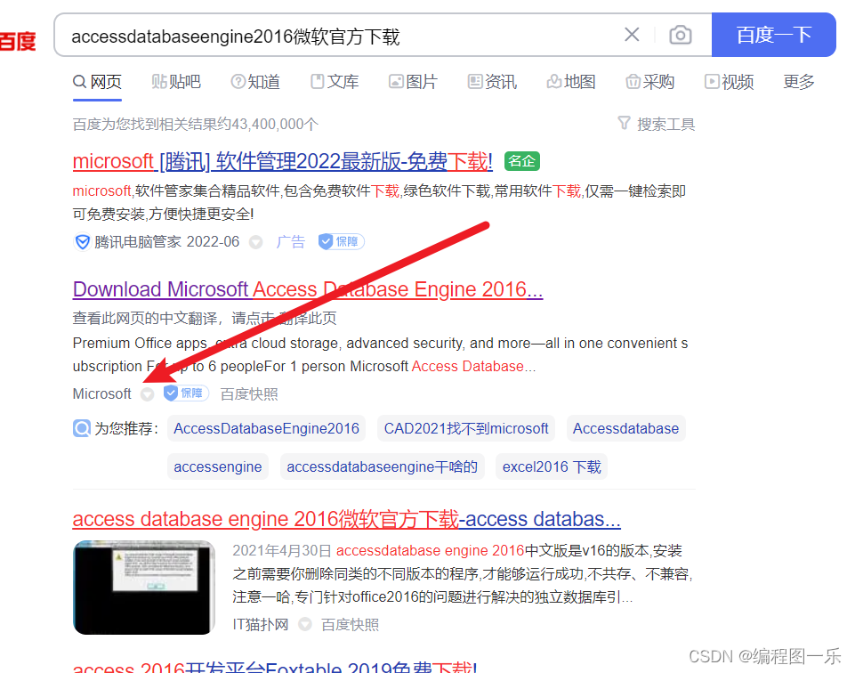The width and height of the screenshot is (855, 673).
Task: Switch to the 采购 tab
Action: click(x=650, y=83)
